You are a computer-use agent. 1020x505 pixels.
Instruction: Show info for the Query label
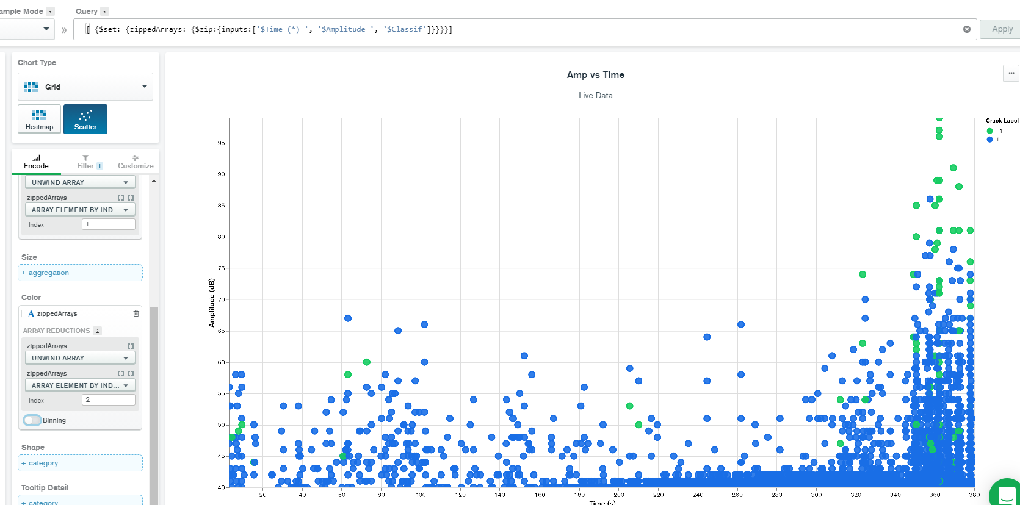(x=104, y=12)
